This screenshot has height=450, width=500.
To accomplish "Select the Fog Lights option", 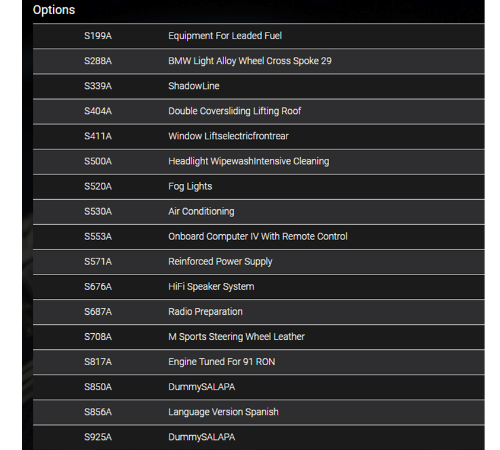I will (x=190, y=186).
